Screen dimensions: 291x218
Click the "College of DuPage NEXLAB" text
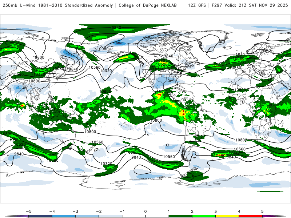148,5
